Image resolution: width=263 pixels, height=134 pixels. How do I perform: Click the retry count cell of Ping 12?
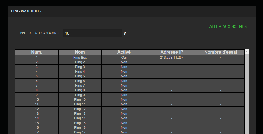tap(221, 109)
